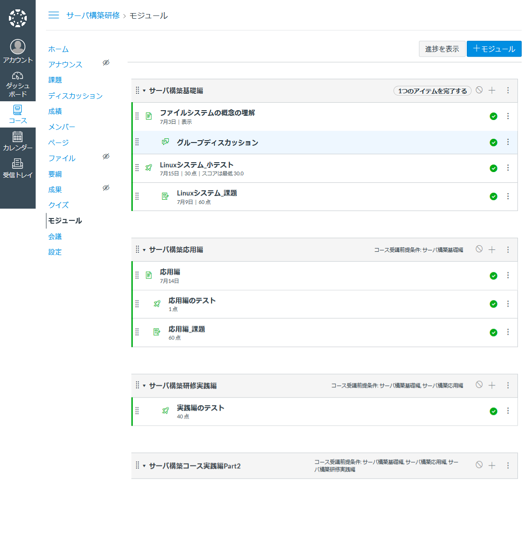The image size is (532, 534).
Task: Collapse the サーバ構築応用編 module
Action: point(144,250)
